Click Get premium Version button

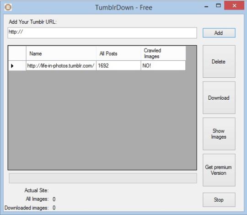pos(219,170)
